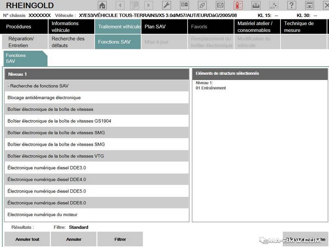Open the Technique de mesure tab

click(303, 27)
